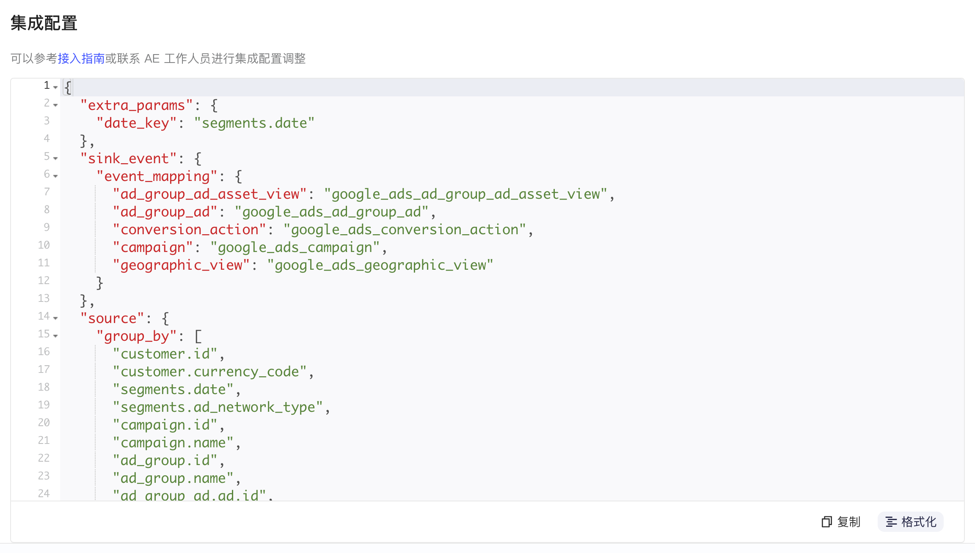Click the "geographic_view" key
Screen dimensions: 975x553
tap(181, 265)
